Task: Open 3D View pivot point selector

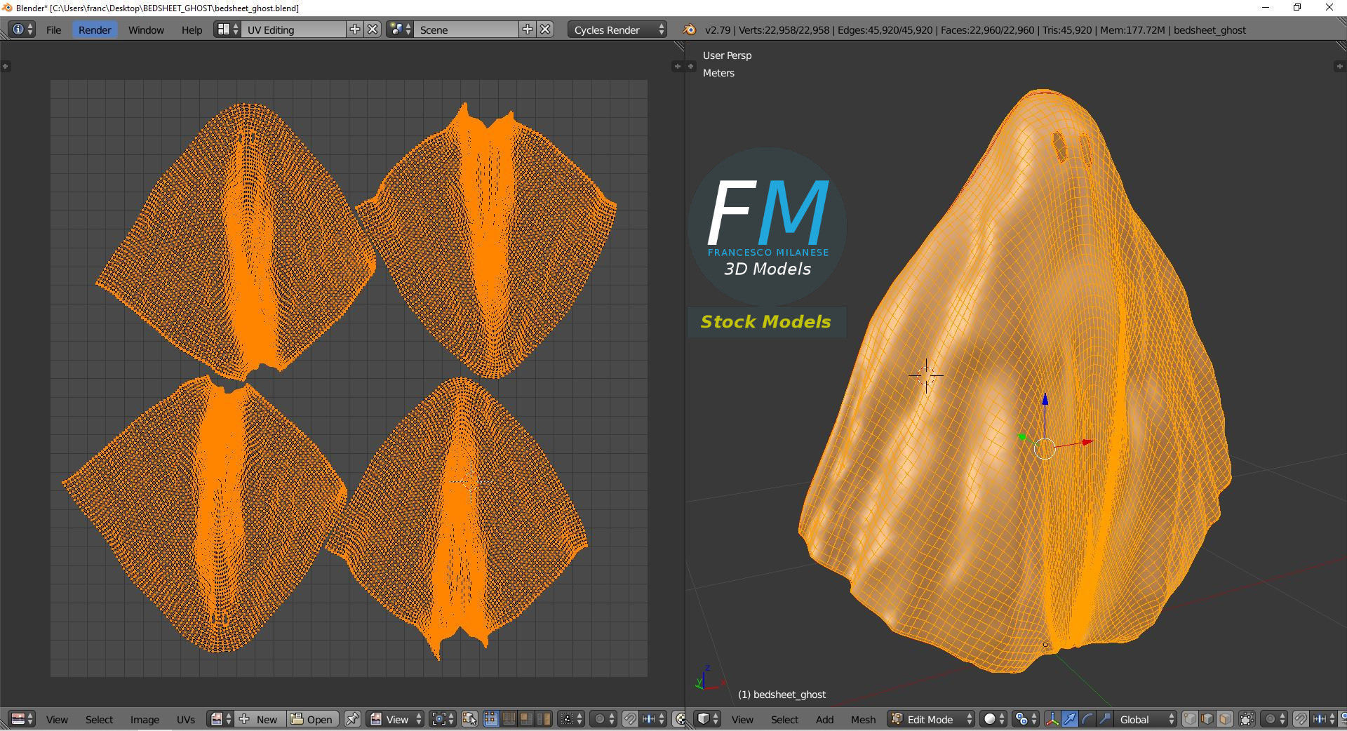Action: pos(1026,719)
